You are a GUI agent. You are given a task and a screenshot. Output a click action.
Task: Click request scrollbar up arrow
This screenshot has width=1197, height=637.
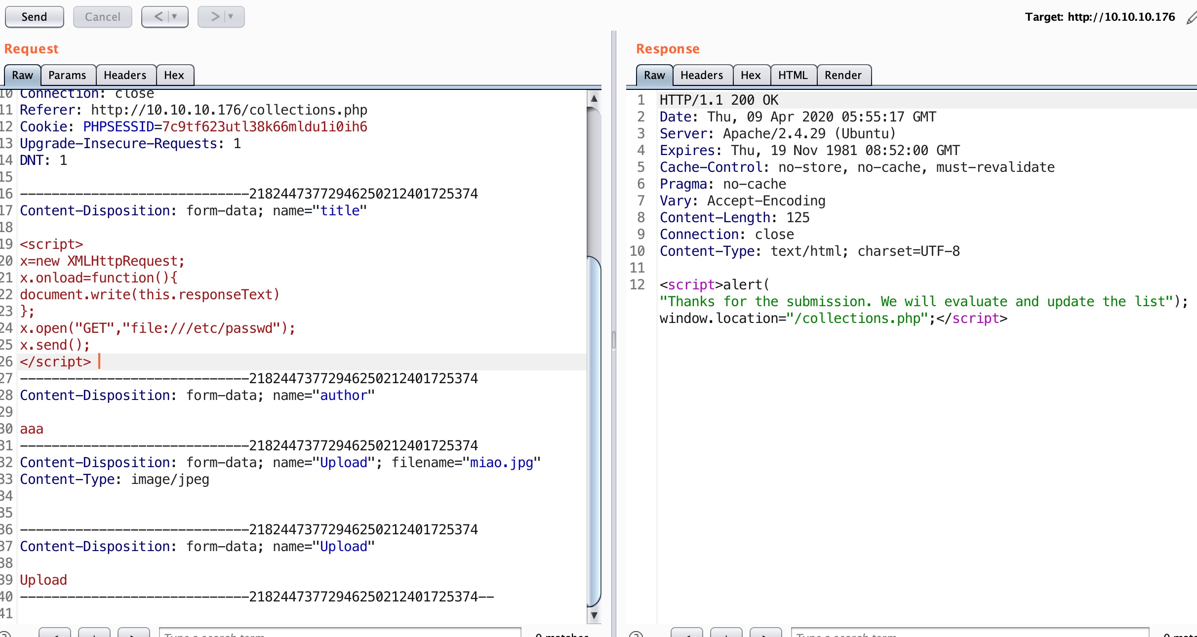pos(594,99)
